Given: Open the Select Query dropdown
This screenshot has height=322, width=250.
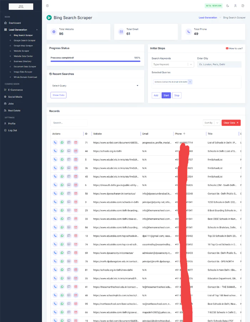Looking at the screenshot, I should coord(95,86).
